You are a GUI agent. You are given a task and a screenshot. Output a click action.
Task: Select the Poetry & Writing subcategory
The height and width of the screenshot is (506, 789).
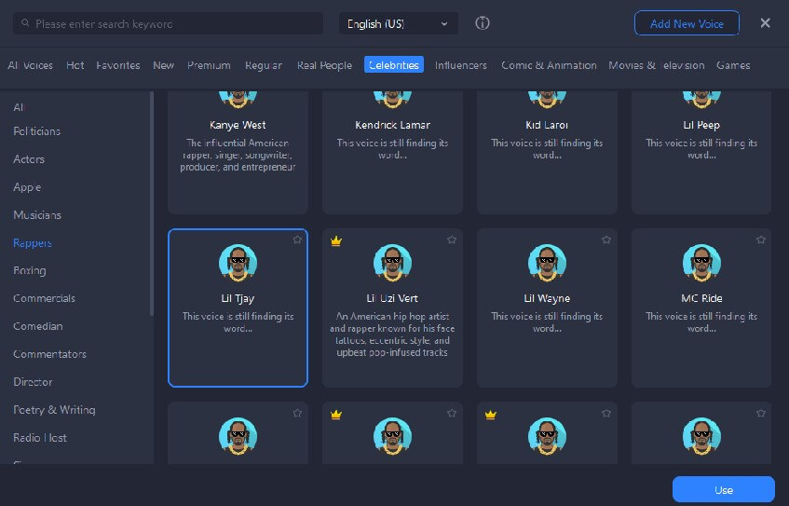(x=54, y=410)
